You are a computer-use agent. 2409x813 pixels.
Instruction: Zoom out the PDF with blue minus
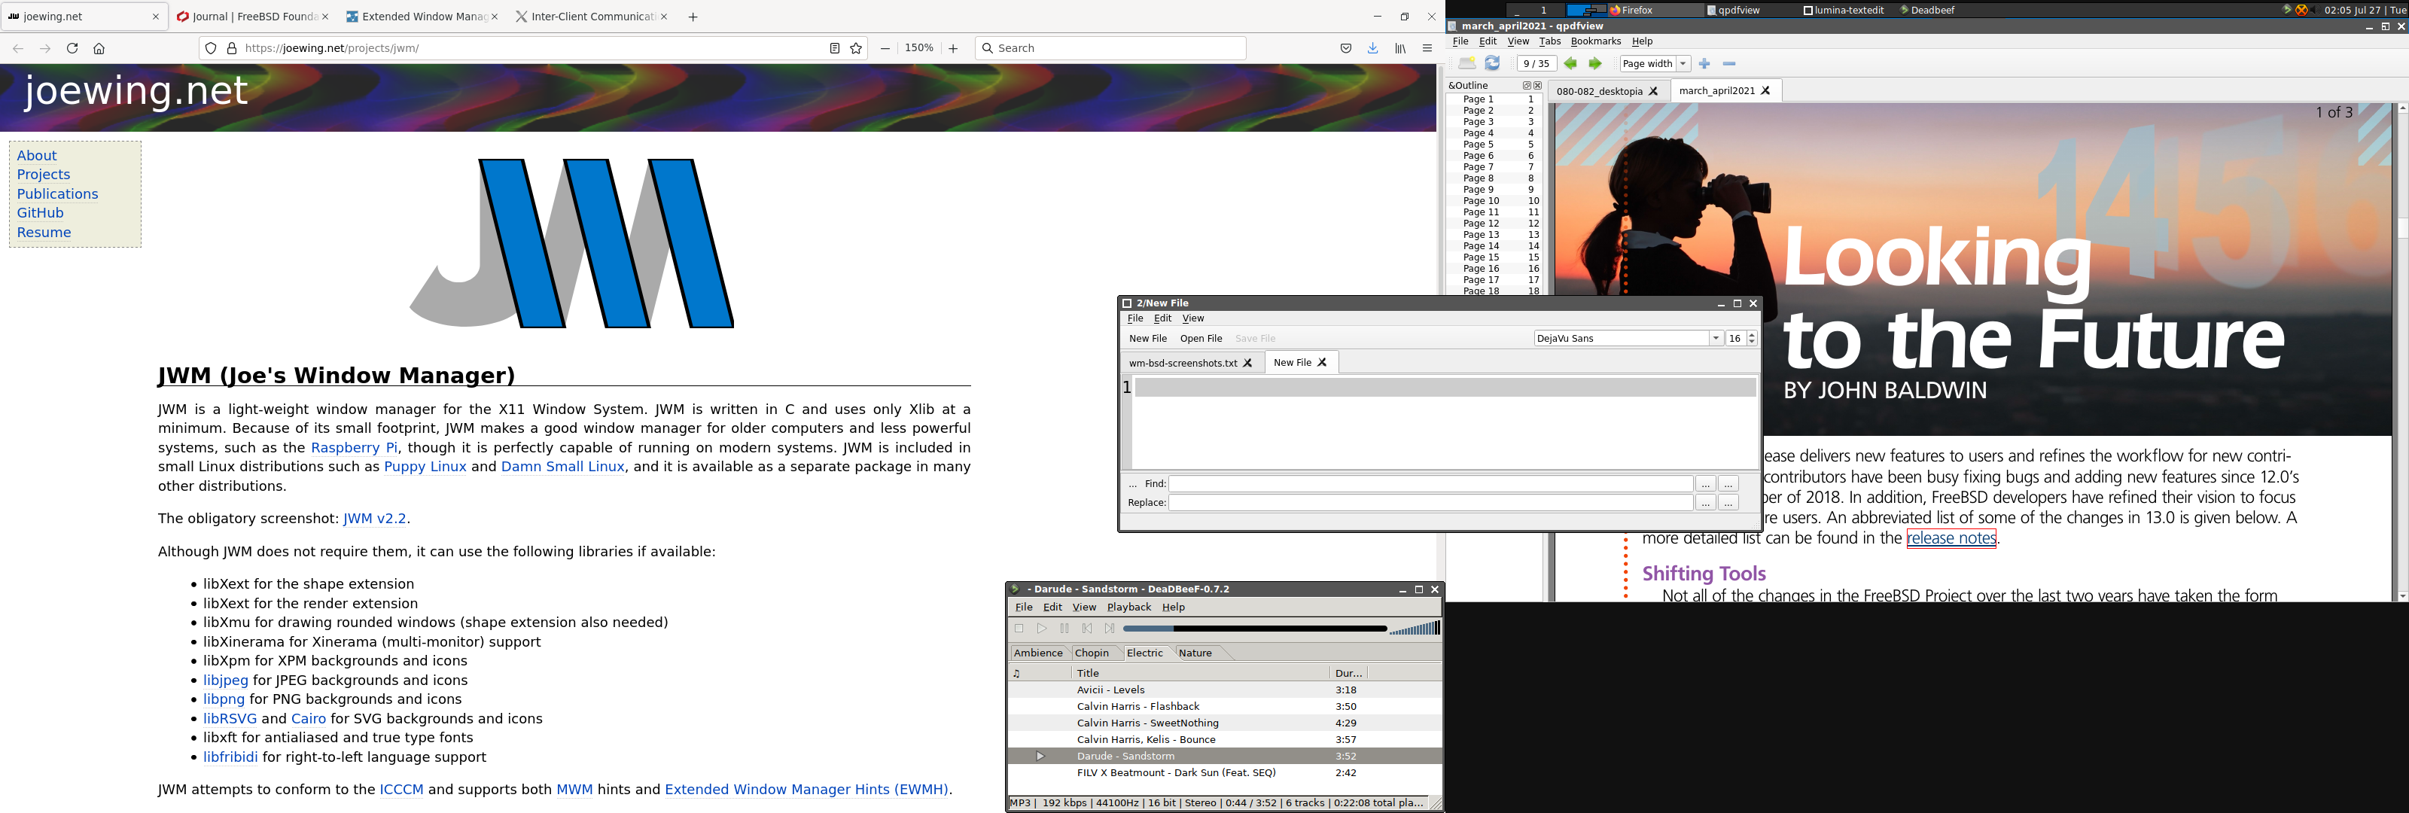click(x=1729, y=64)
